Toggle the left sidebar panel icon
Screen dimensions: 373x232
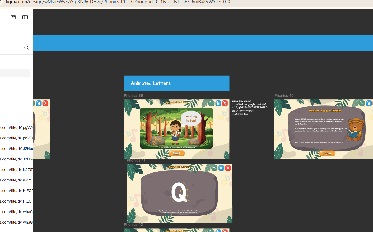(x=25, y=17)
